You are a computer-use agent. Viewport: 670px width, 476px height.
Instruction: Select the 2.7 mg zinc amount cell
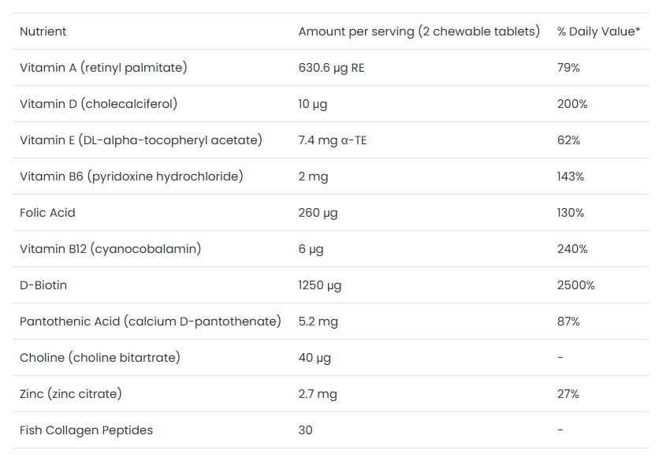(x=318, y=394)
